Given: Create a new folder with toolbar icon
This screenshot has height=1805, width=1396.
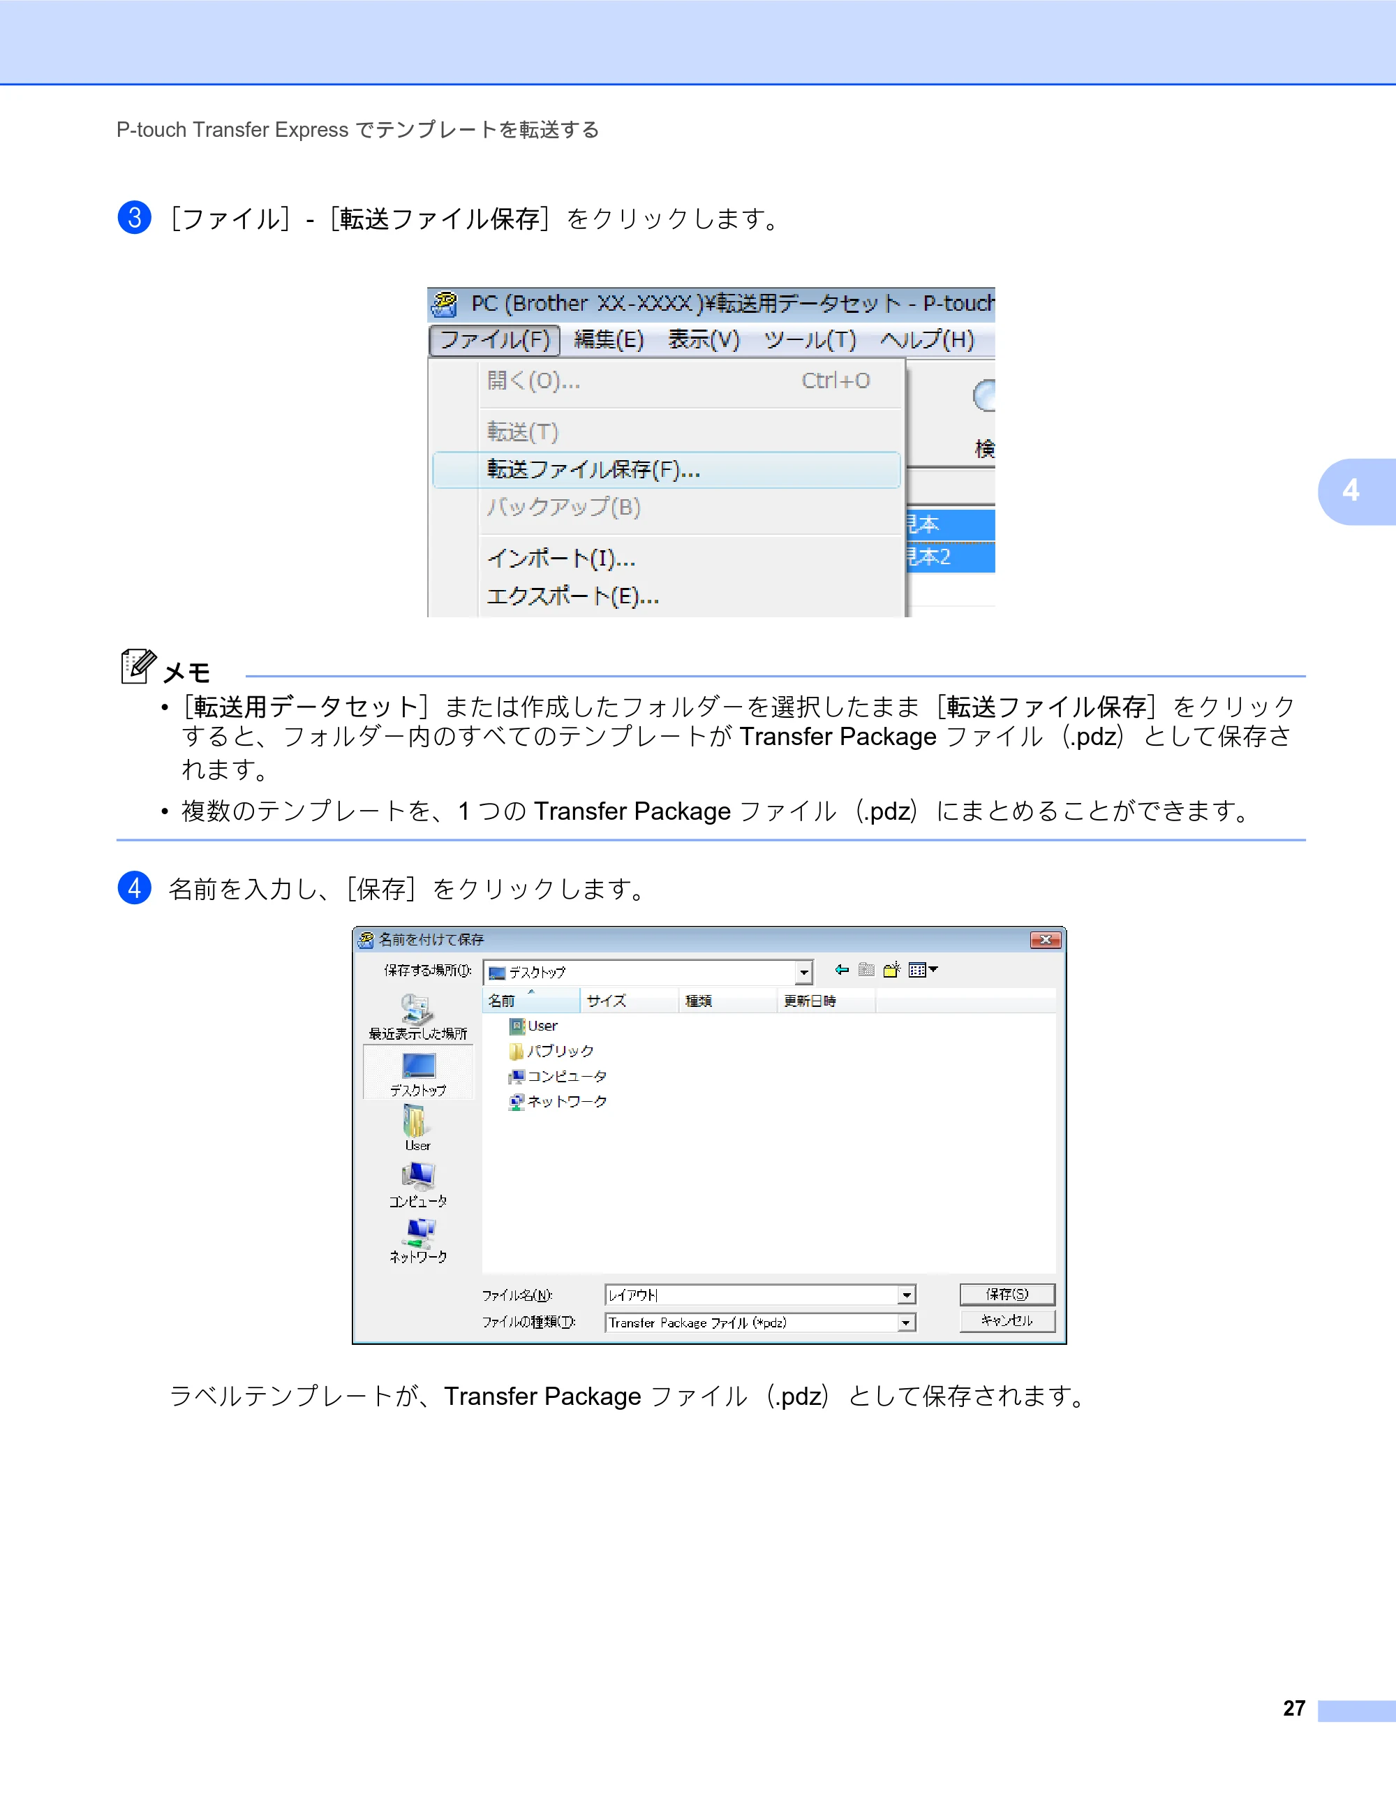Looking at the screenshot, I should tap(891, 969).
